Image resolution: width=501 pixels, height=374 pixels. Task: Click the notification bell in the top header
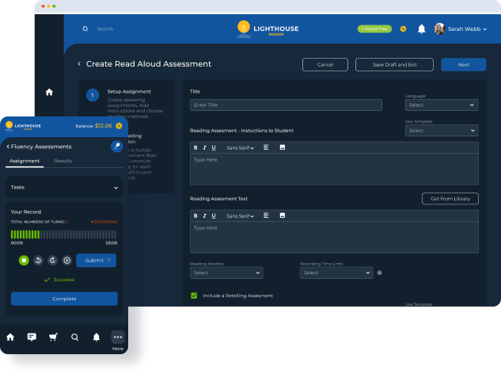click(x=421, y=29)
